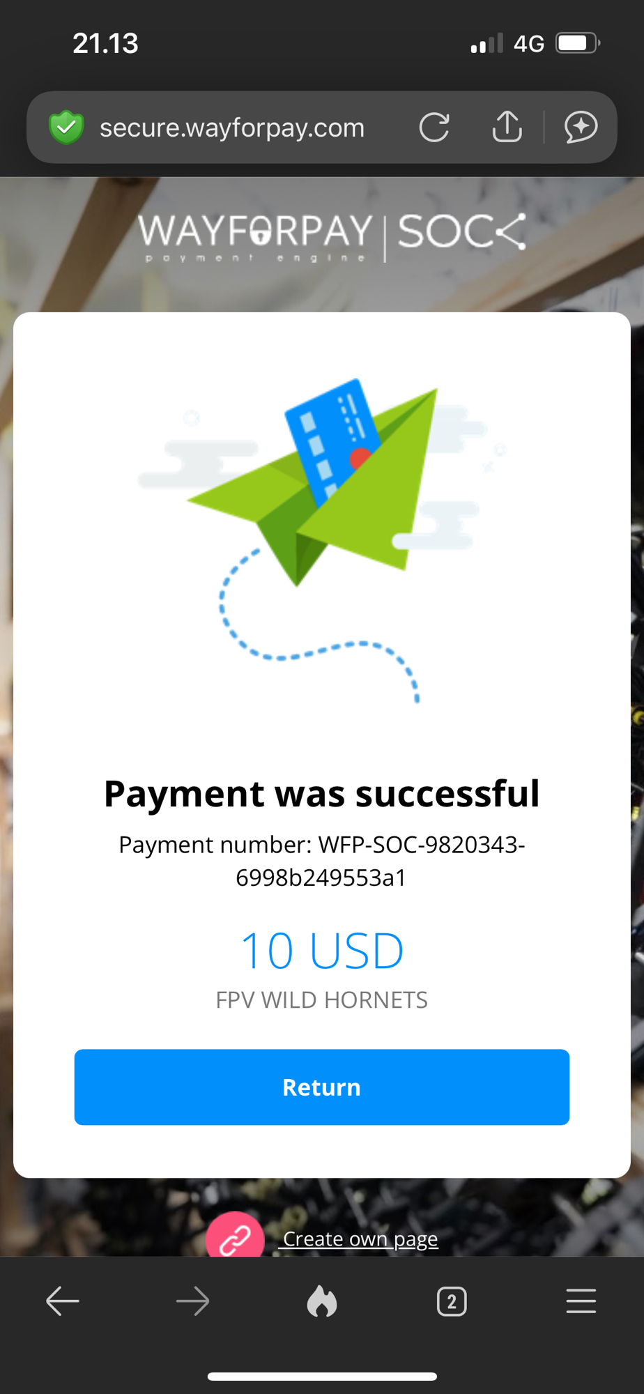Tap the secure.wayforpay.com address field
The image size is (644, 1394).
232,128
